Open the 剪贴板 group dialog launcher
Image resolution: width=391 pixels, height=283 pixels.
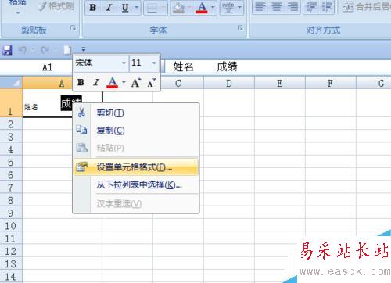74,28
